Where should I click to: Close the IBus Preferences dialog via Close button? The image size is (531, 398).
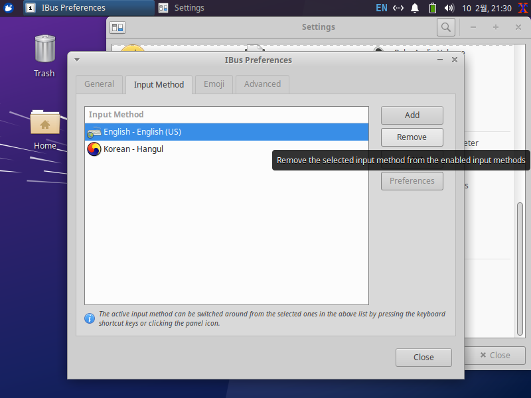coord(423,358)
